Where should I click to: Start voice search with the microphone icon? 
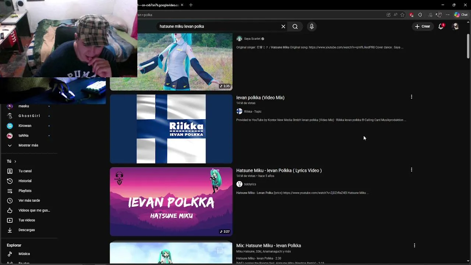coord(312,26)
